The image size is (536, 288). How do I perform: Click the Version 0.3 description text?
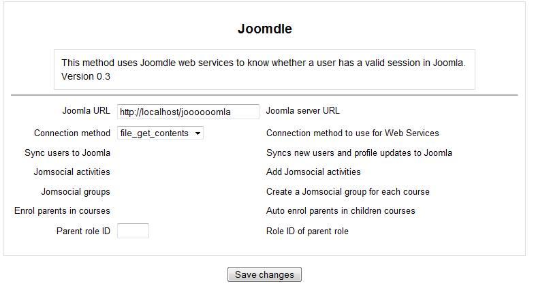(86, 76)
